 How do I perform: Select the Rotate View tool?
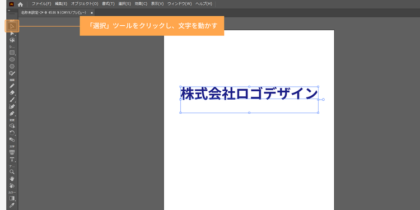12,185
